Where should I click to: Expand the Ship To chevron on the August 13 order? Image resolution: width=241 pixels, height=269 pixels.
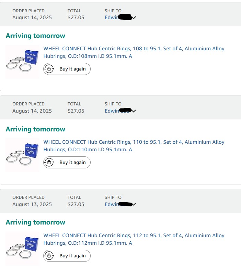tap(134, 204)
